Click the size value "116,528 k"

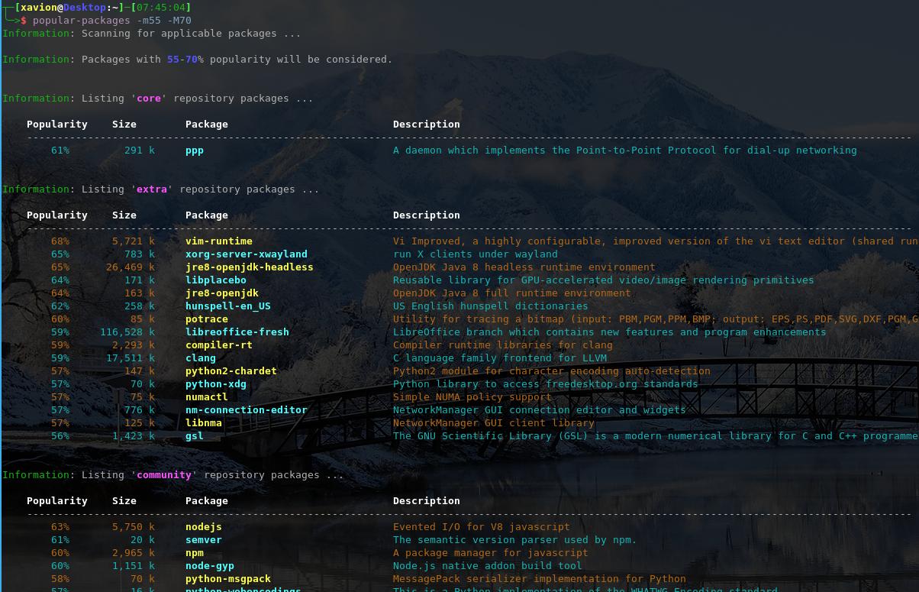127,332
